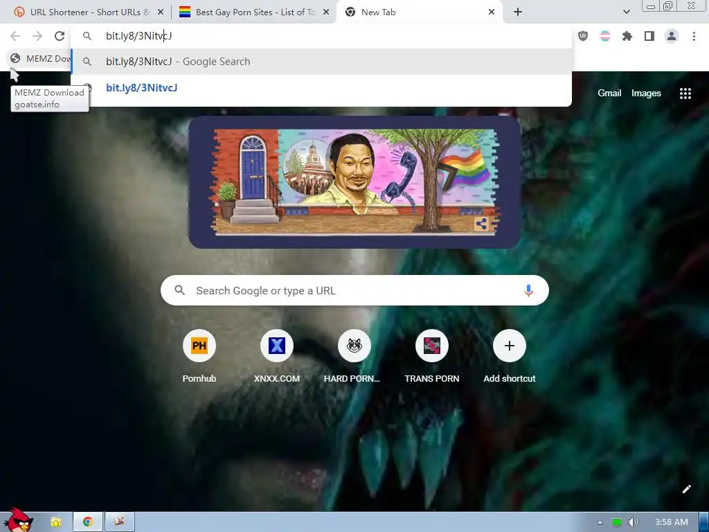Image resolution: width=709 pixels, height=532 pixels.
Task: Toggle the side panel icon
Action: coord(649,36)
